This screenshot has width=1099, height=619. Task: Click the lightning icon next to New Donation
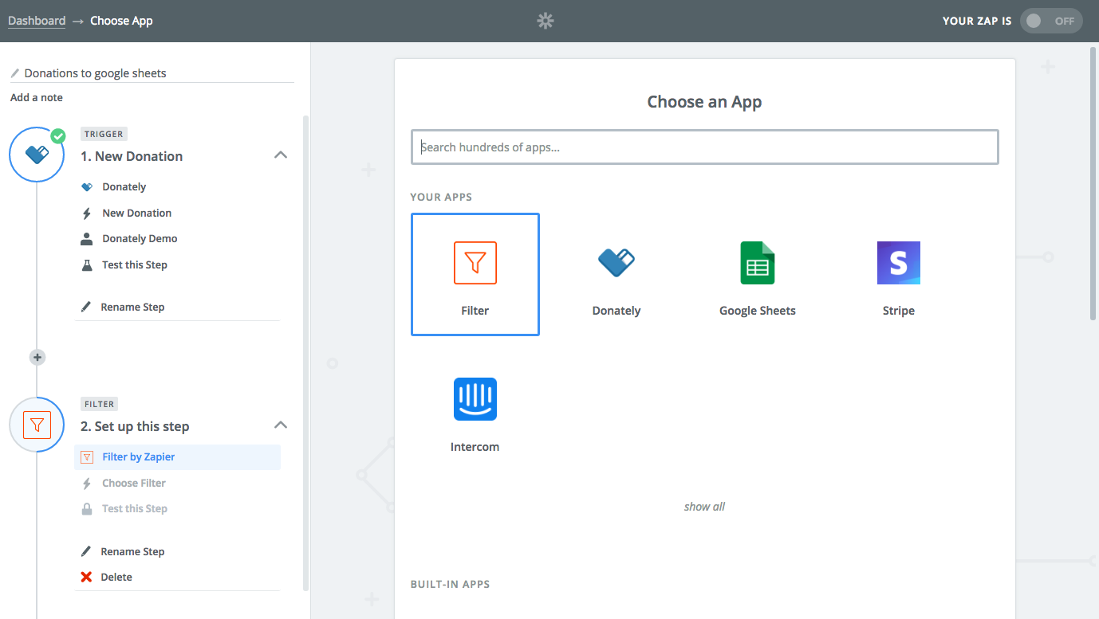click(x=87, y=213)
